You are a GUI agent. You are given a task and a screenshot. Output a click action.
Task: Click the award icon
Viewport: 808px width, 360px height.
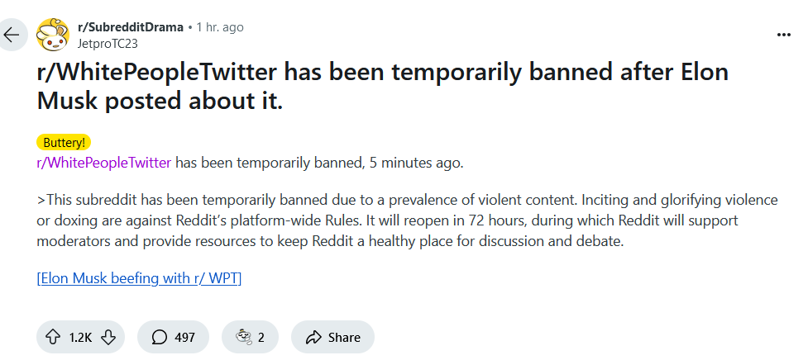tap(243, 338)
